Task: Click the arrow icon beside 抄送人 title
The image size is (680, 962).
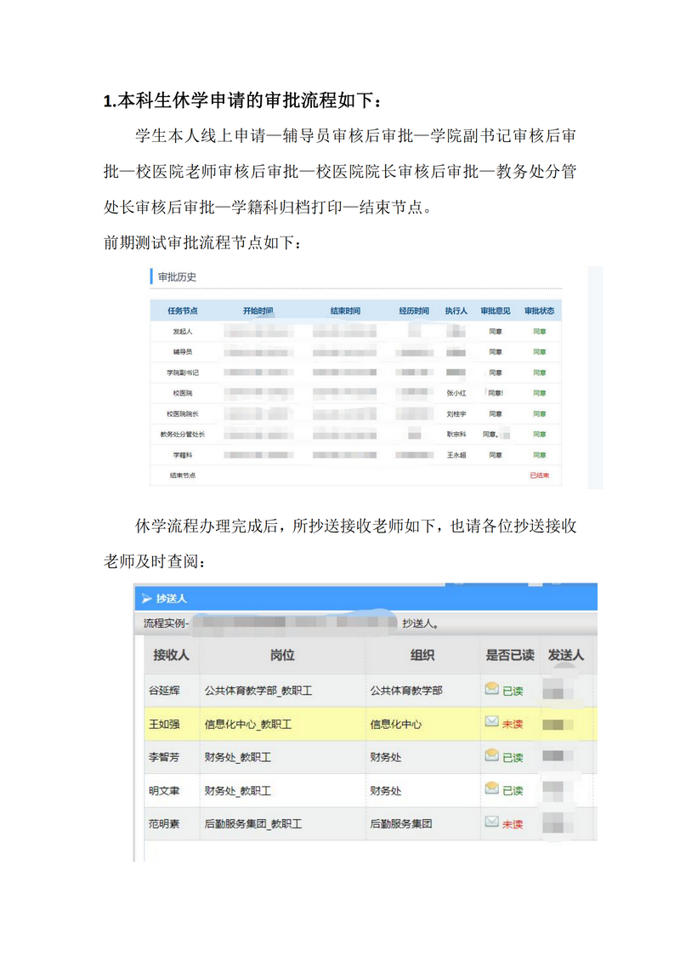Action: pyautogui.click(x=146, y=598)
